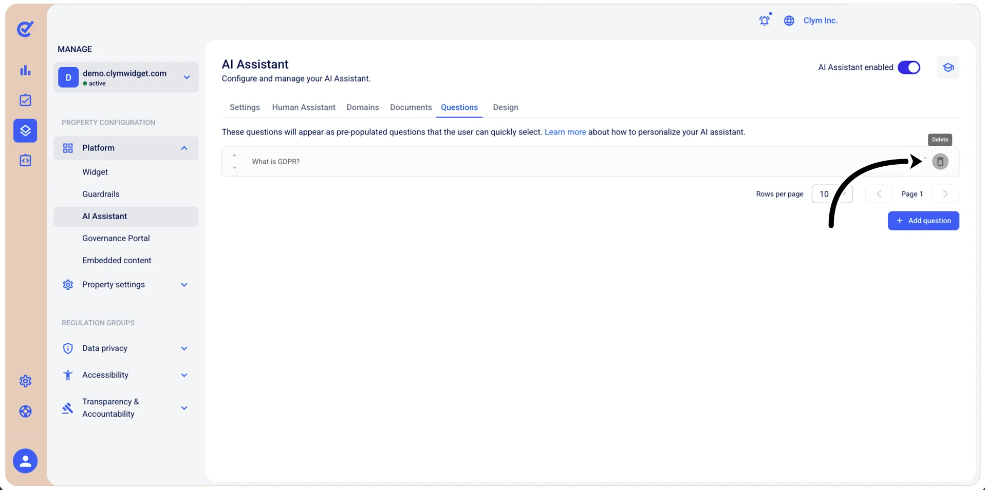Open the Widget menu item
This screenshot has width=985, height=490.
pos(95,172)
